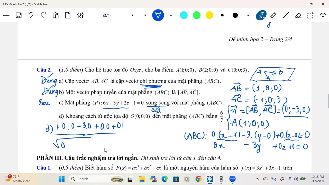Click the cloud sync-off tray icon
This screenshot has width=329, height=185.
coord(266,179)
